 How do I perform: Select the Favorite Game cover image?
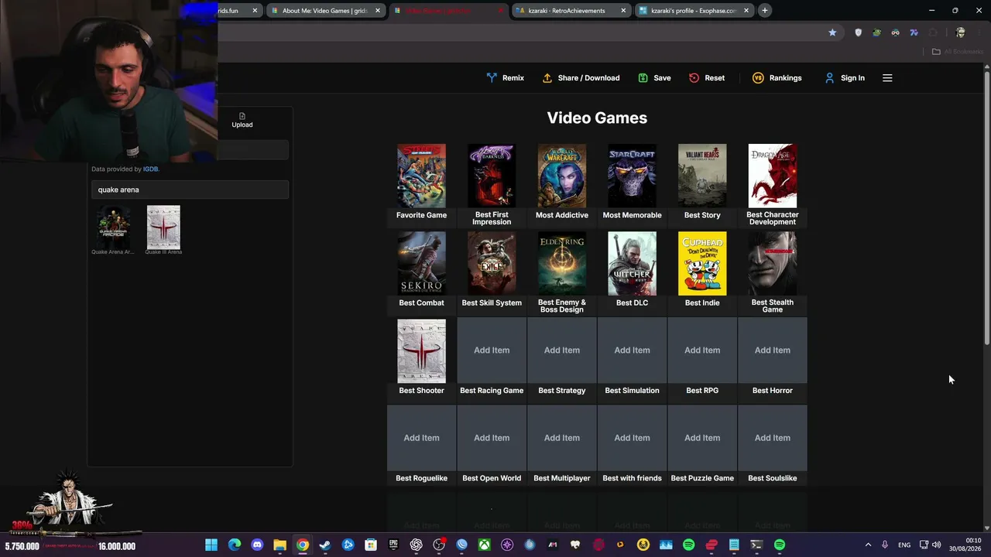421,176
